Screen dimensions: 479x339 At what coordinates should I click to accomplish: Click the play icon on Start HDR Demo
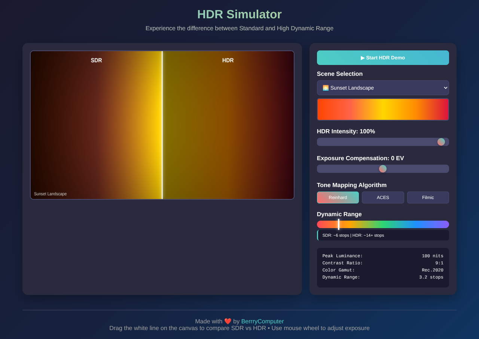click(x=362, y=57)
